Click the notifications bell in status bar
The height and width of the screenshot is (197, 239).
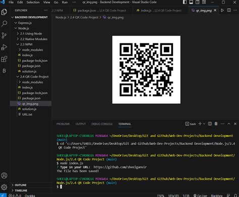click(x=235, y=195)
